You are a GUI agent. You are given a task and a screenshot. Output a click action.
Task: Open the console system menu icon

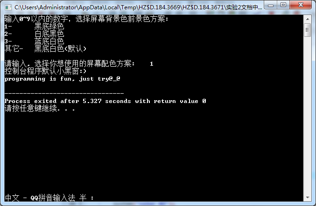8,7
